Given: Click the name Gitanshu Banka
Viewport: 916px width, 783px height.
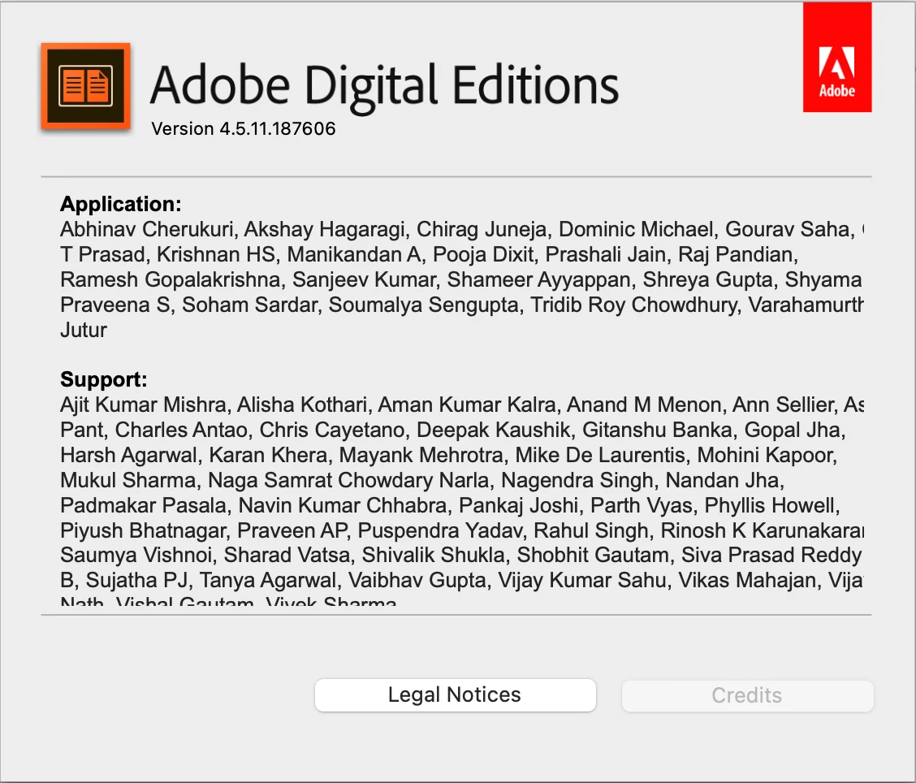Looking at the screenshot, I should 657,430.
